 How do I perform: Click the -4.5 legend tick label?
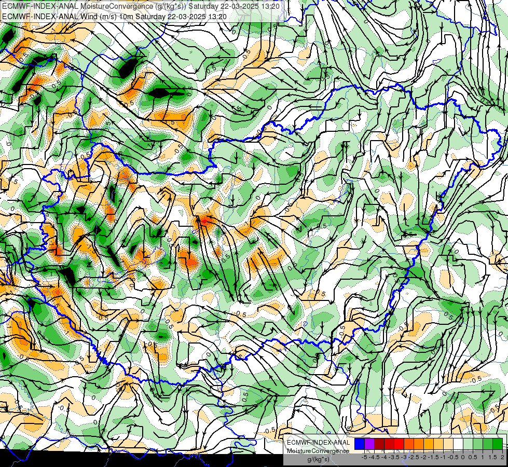pyautogui.click(x=374, y=457)
